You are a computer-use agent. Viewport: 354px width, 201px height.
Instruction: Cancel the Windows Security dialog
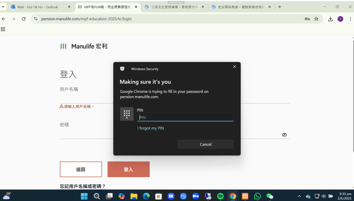click(x=205, y=144)
